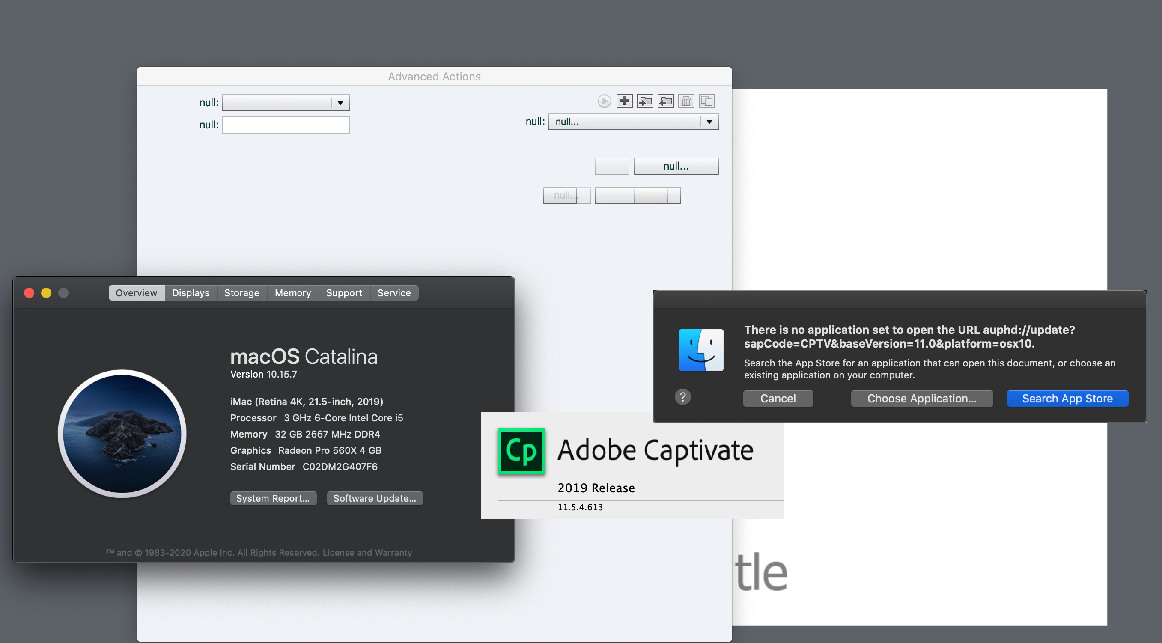
Task: Expand the right null... combo box
Action: (709, 122)
